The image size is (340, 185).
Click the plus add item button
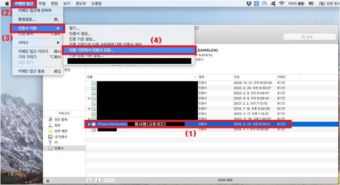click(x=89, y=180)
